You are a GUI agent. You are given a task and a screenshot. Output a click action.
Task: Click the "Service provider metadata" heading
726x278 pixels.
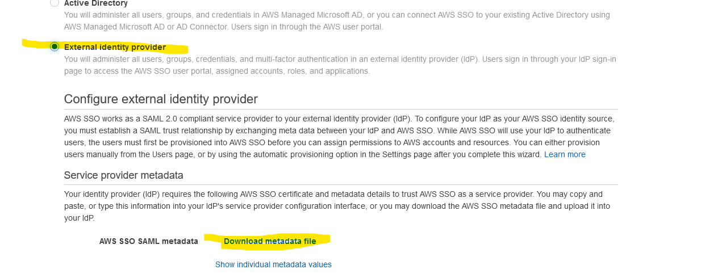(124, 175)
